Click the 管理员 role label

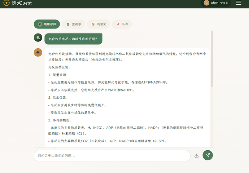coord(224,3)
